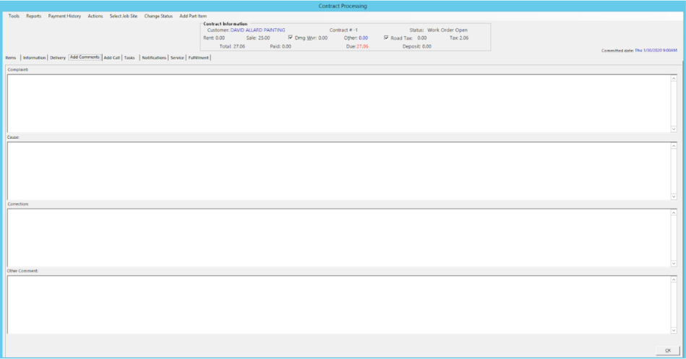Open the Reports menu

coord(34,16)
